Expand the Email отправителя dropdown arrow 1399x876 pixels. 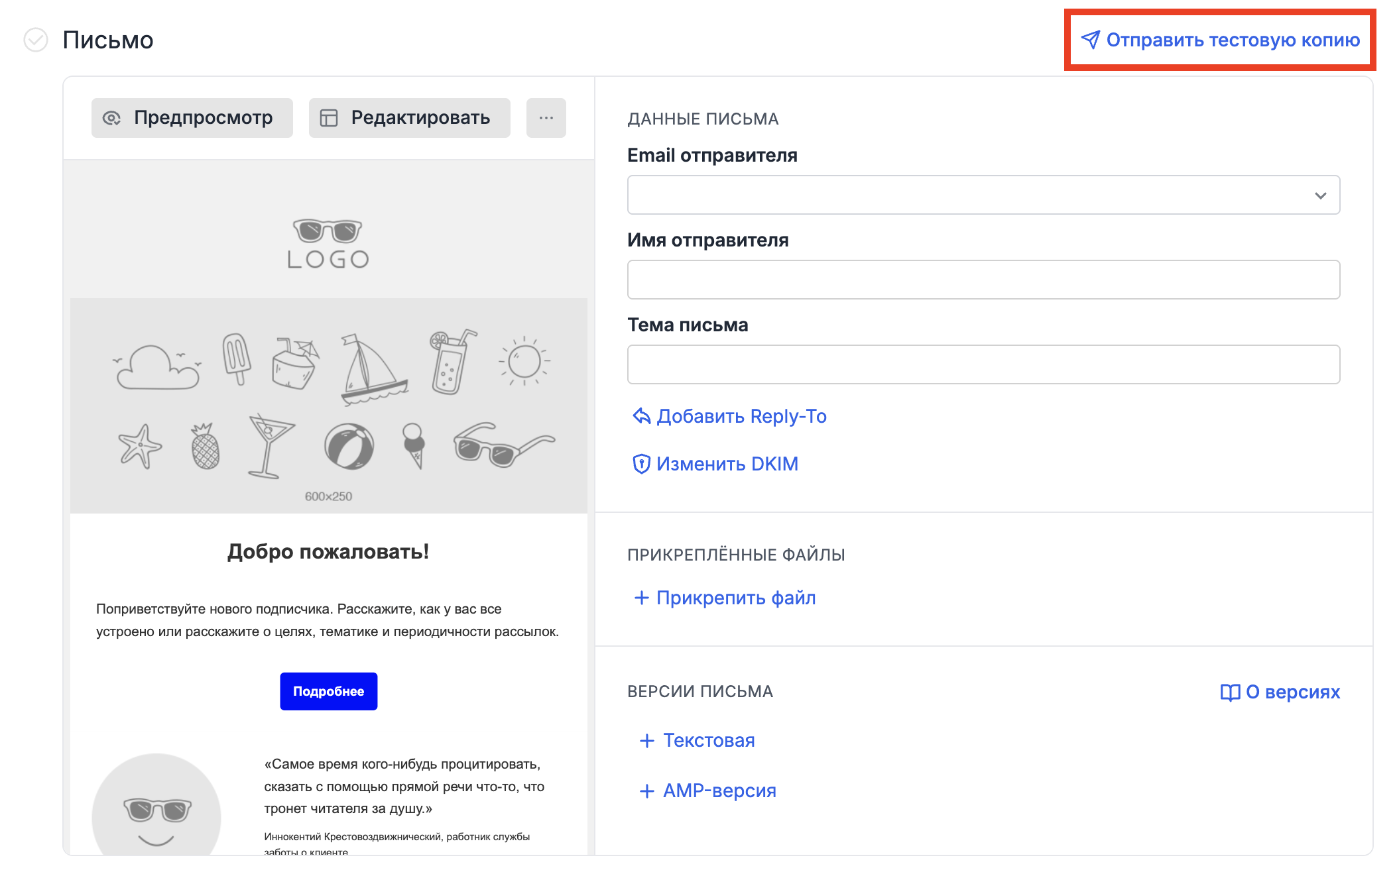(x=1320, y=195)
